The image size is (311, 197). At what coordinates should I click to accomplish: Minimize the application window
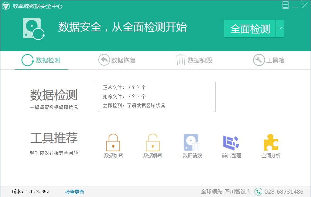click(295, 6)
